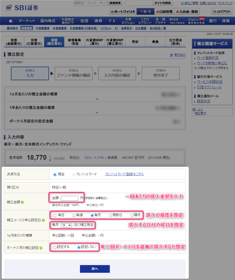The width and height of the screenshot is (235, 280).
Task: Open クレジットカード登録はこちら link
Action: pyautogui.click(x=124, y=174)
